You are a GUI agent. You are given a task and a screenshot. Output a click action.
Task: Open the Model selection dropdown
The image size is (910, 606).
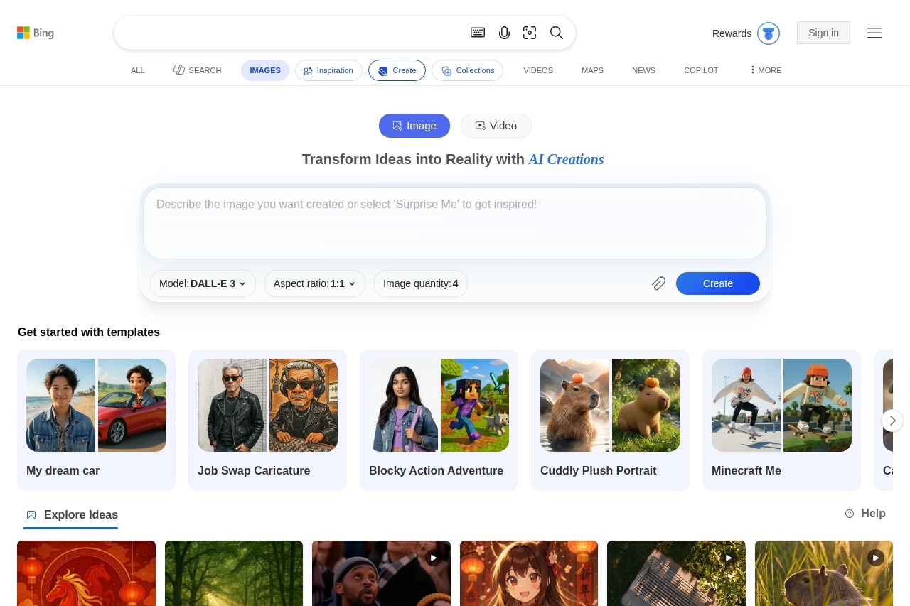(203, 283)
